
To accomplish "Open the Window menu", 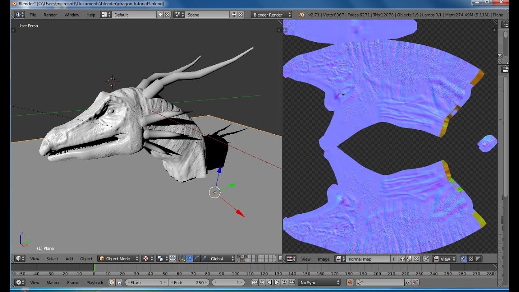I will pyautogui.click(x=72, y=15).
